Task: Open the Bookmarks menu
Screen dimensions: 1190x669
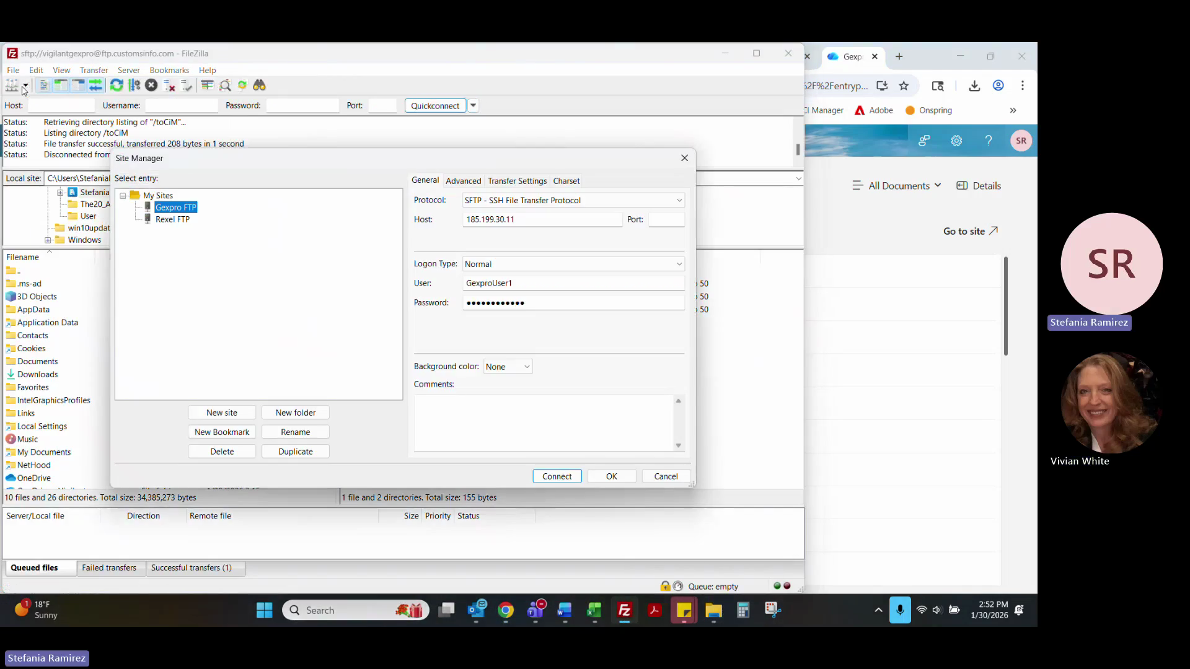Action: click(169, 70)
